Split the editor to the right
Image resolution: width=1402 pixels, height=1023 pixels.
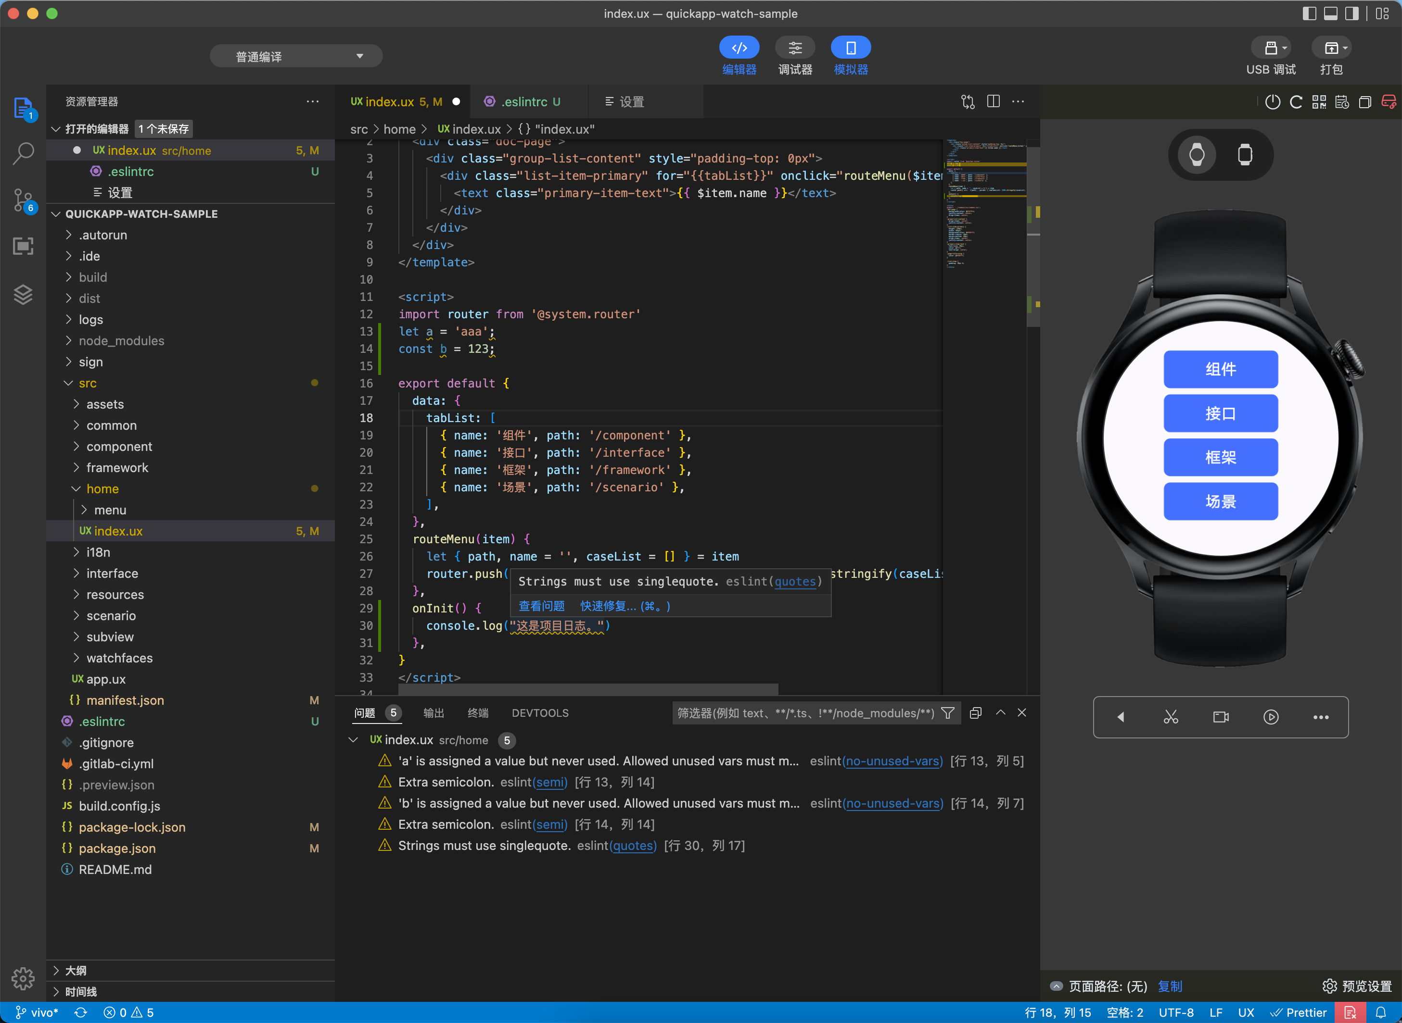click(993, 101)
